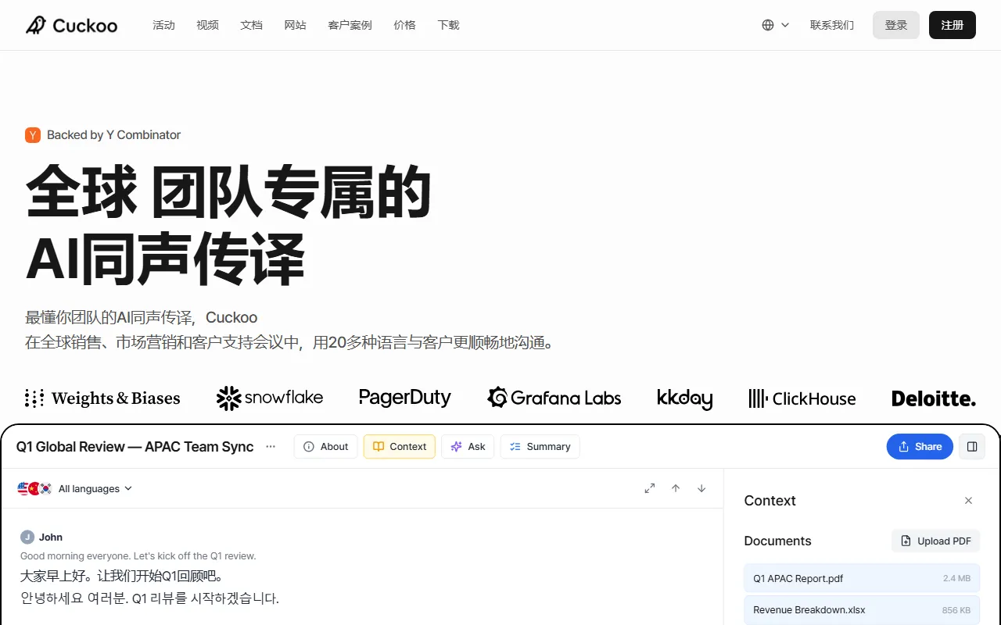Image resolution: width=1001 pixels, height=625 pixels.
Task: Jump to previous transcript entry with up arrow
Action: point(675,487)
